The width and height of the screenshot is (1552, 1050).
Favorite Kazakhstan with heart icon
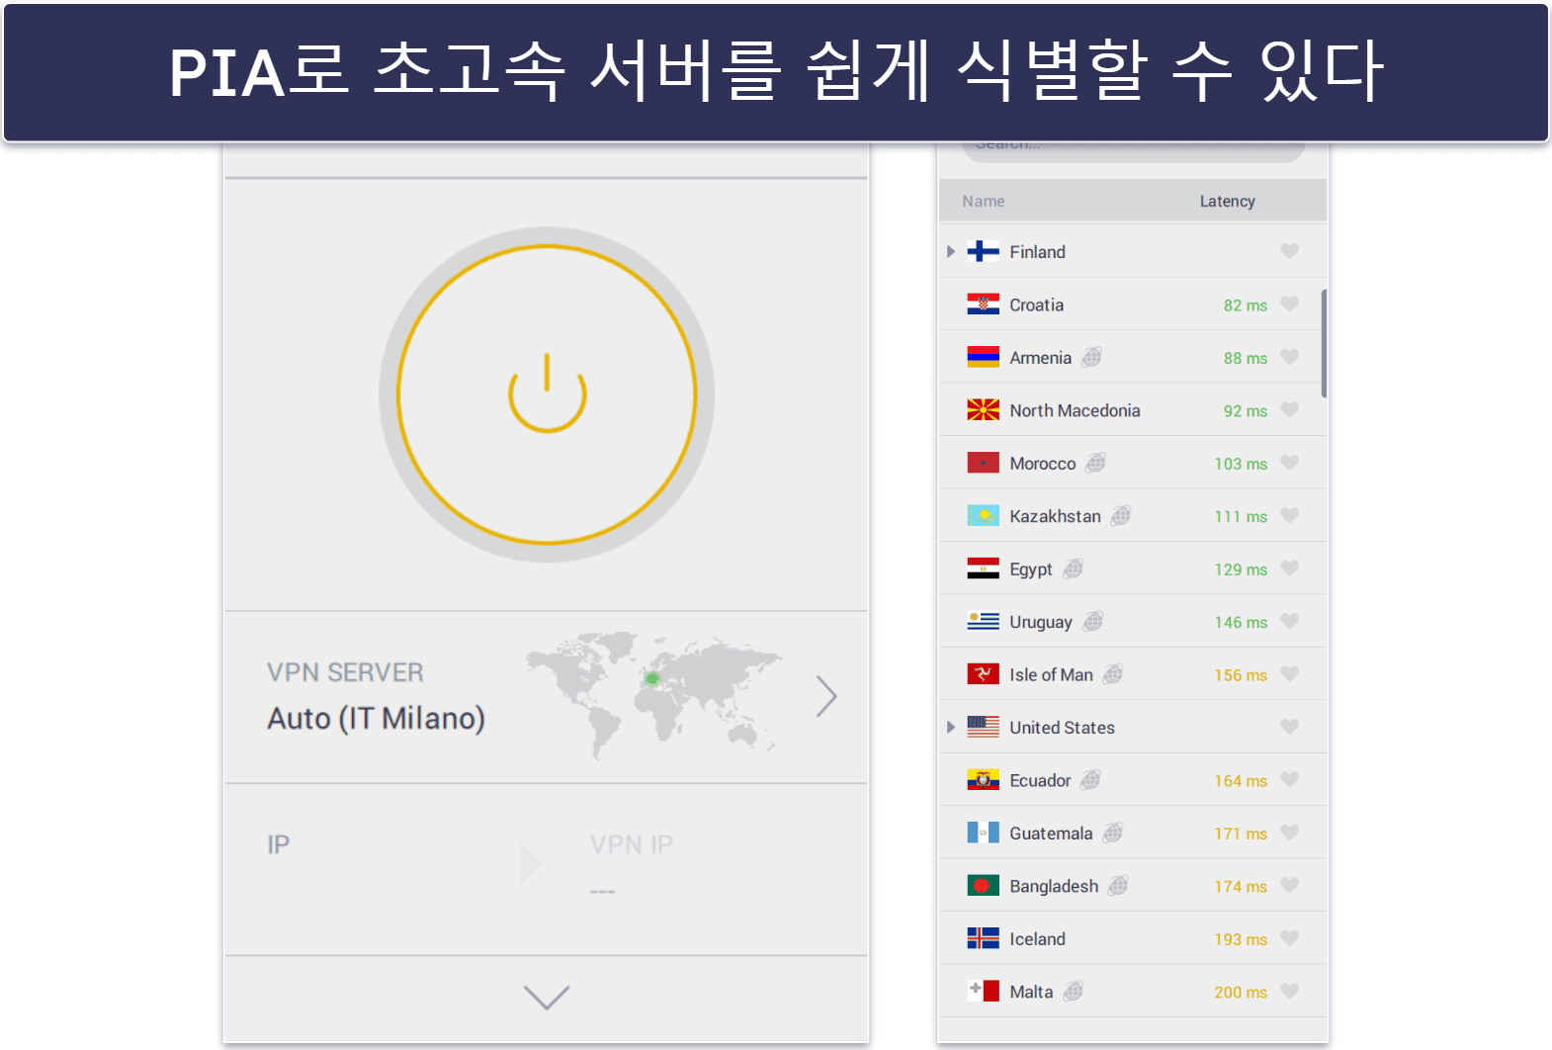point(1289,516)
